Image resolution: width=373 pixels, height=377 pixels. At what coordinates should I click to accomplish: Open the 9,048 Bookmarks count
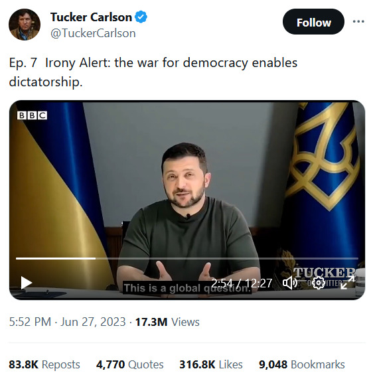tap(301, 364)
